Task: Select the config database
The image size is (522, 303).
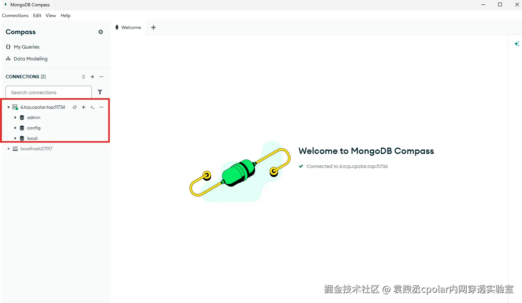Action: click(34, 128)
